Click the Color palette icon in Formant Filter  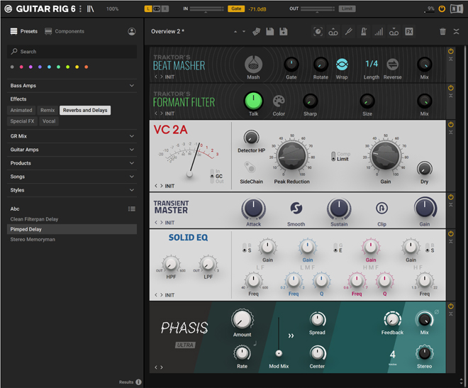click(279, 101)
